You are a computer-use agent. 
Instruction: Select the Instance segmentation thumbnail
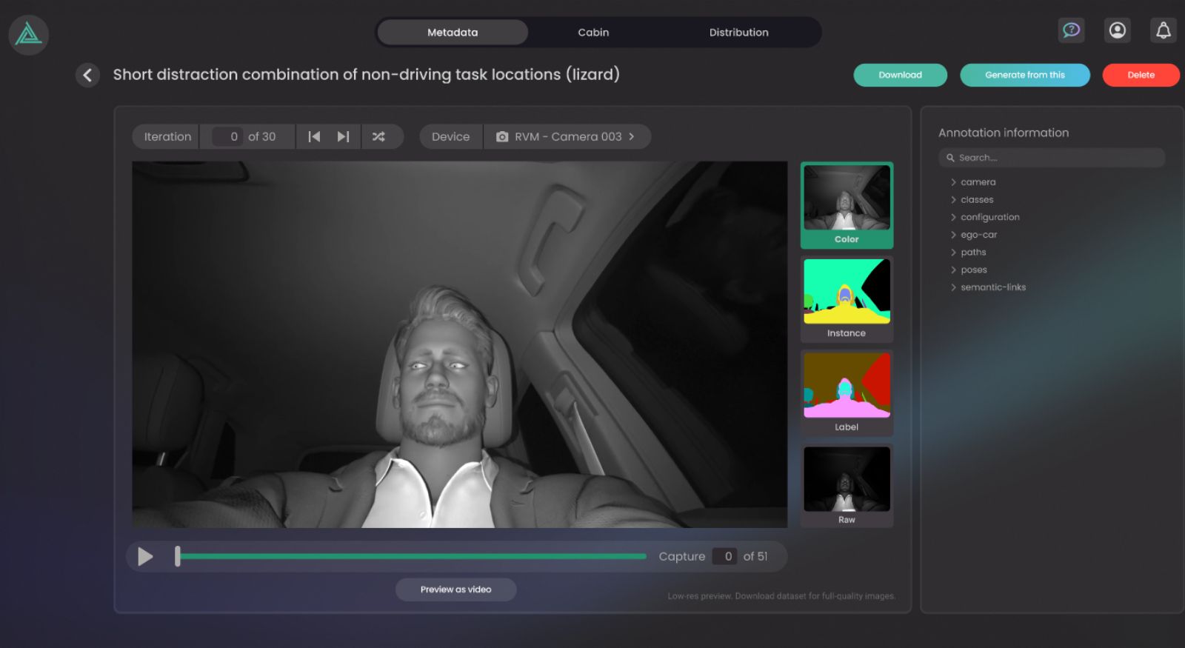[x=847, y=299]
